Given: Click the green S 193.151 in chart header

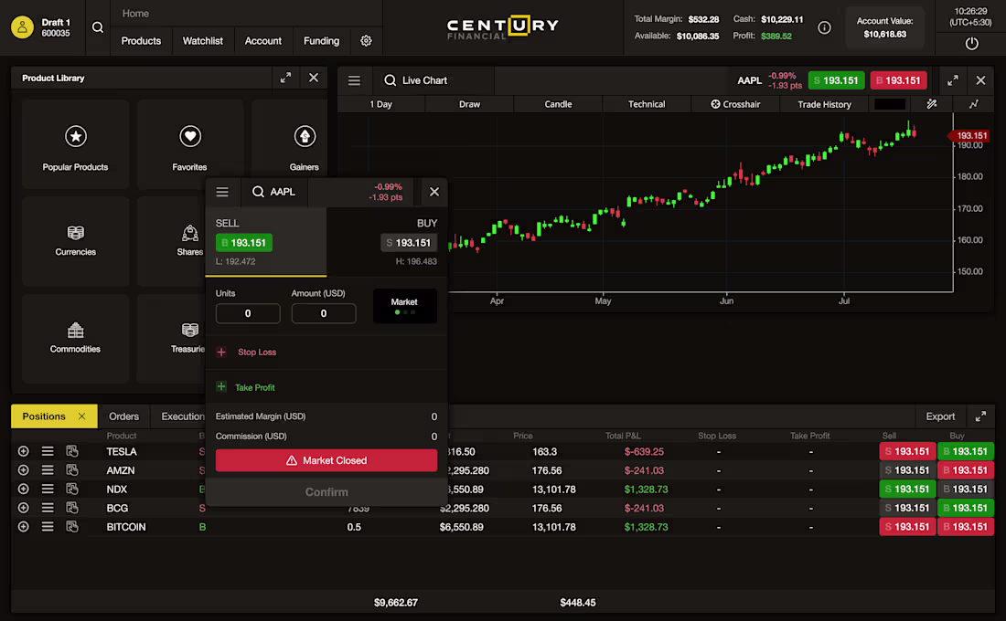Looking at the screenshot, I should pos(836,80).
